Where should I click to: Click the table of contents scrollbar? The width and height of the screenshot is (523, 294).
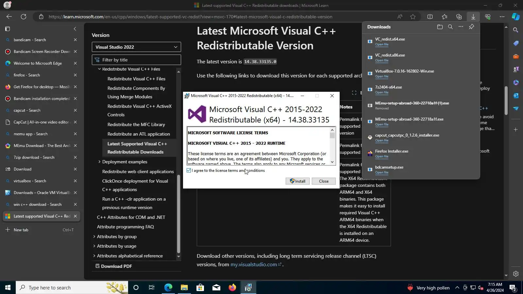click(x=178, y=214)
